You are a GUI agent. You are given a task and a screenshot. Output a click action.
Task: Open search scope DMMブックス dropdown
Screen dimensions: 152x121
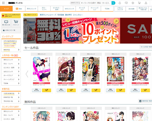tap(75, 3)
